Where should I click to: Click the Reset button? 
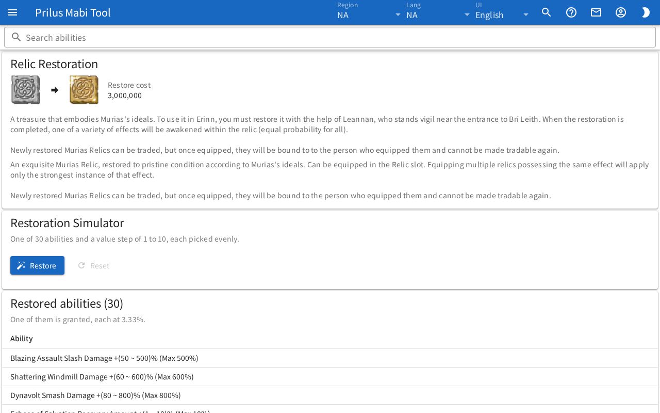93,265
